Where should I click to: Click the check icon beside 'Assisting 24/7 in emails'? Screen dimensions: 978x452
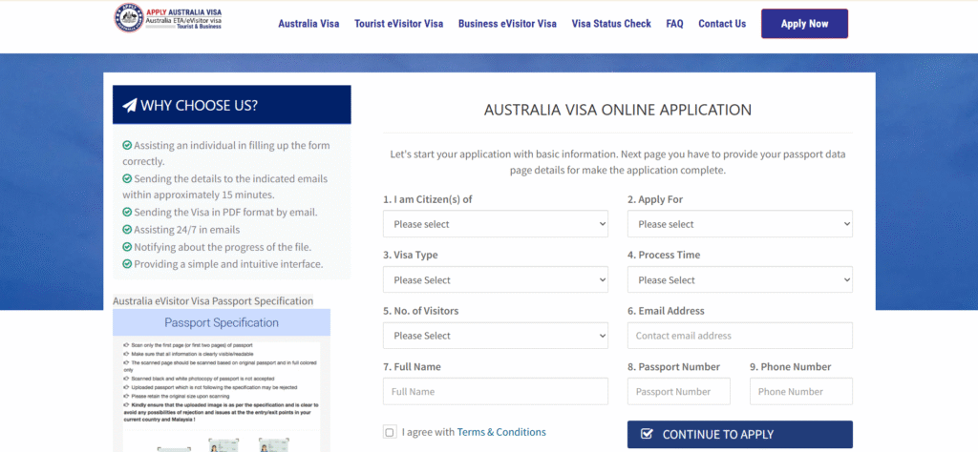127,230
